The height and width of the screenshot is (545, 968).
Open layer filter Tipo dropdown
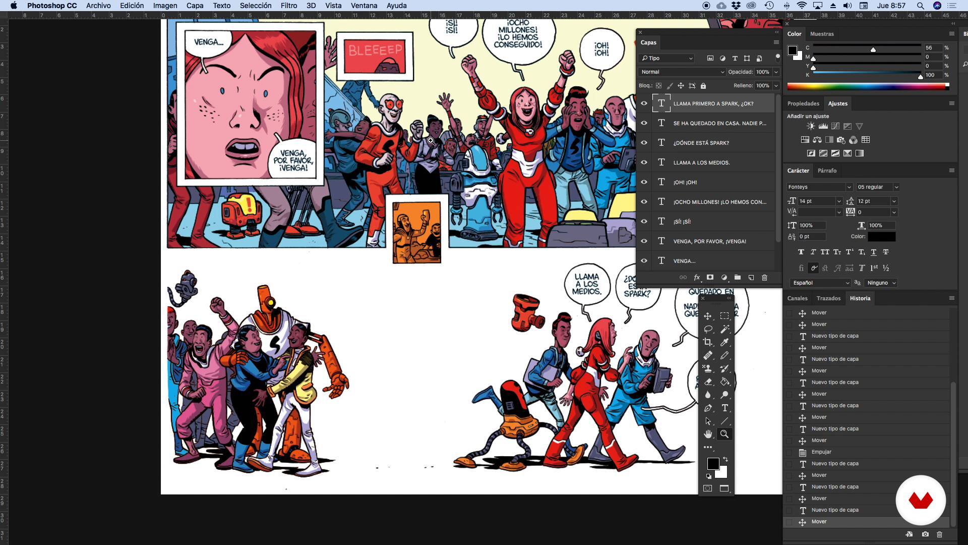[666, 59]
